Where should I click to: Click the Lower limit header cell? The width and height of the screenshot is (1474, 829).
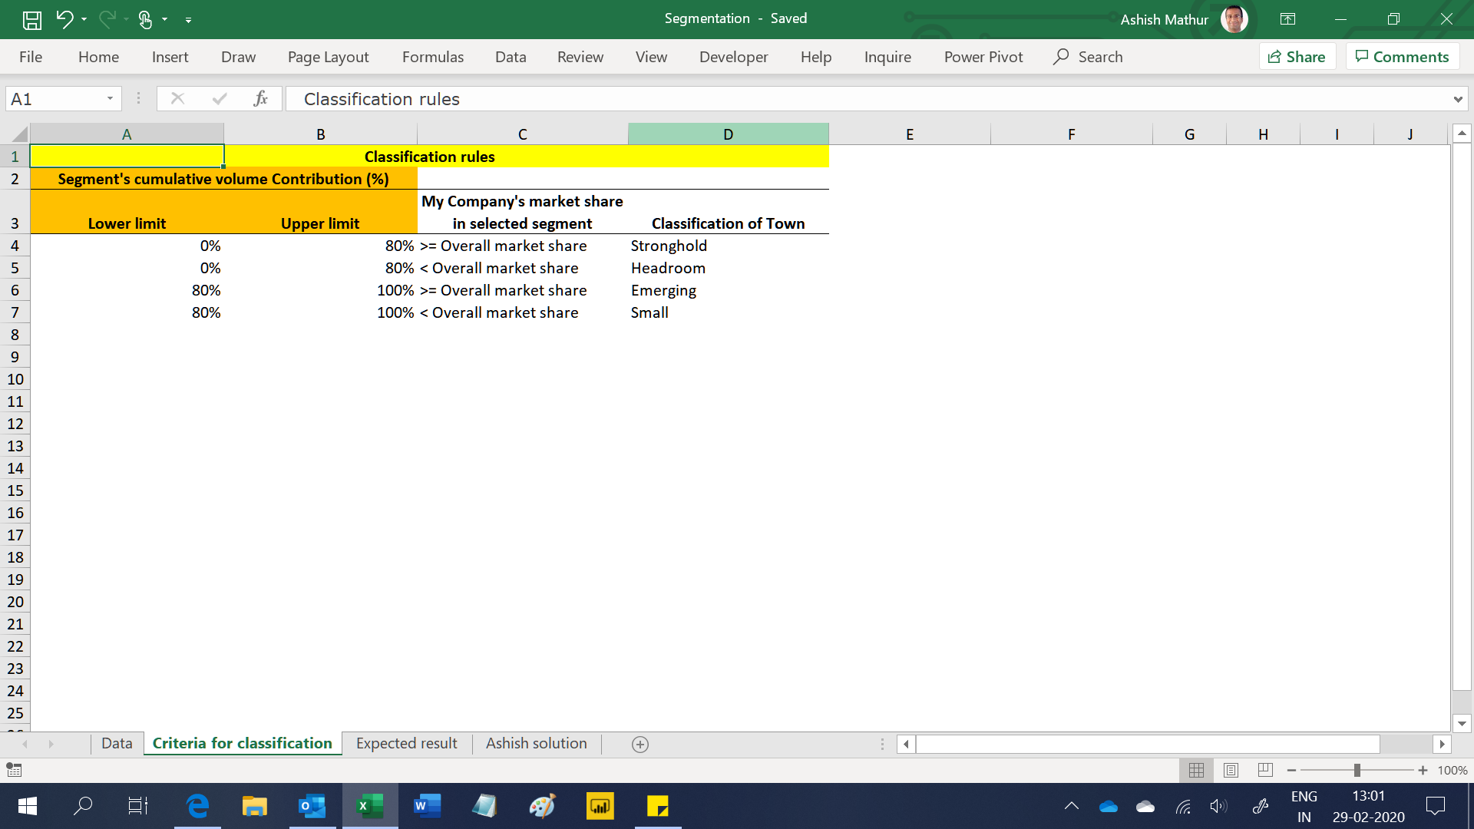(127, 212)
